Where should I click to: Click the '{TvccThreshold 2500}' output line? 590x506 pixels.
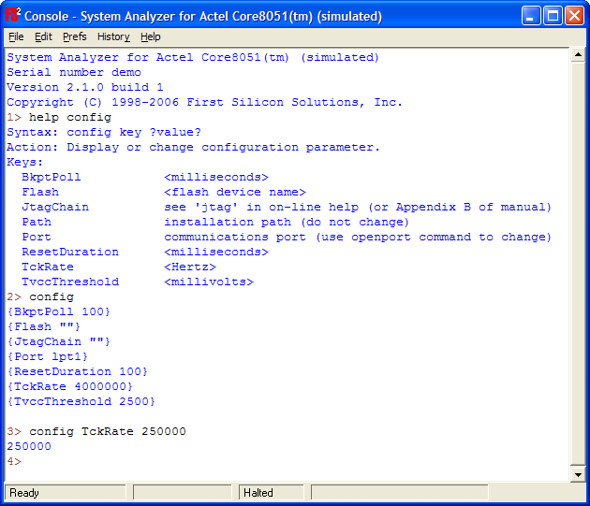[x=81, y=401]
